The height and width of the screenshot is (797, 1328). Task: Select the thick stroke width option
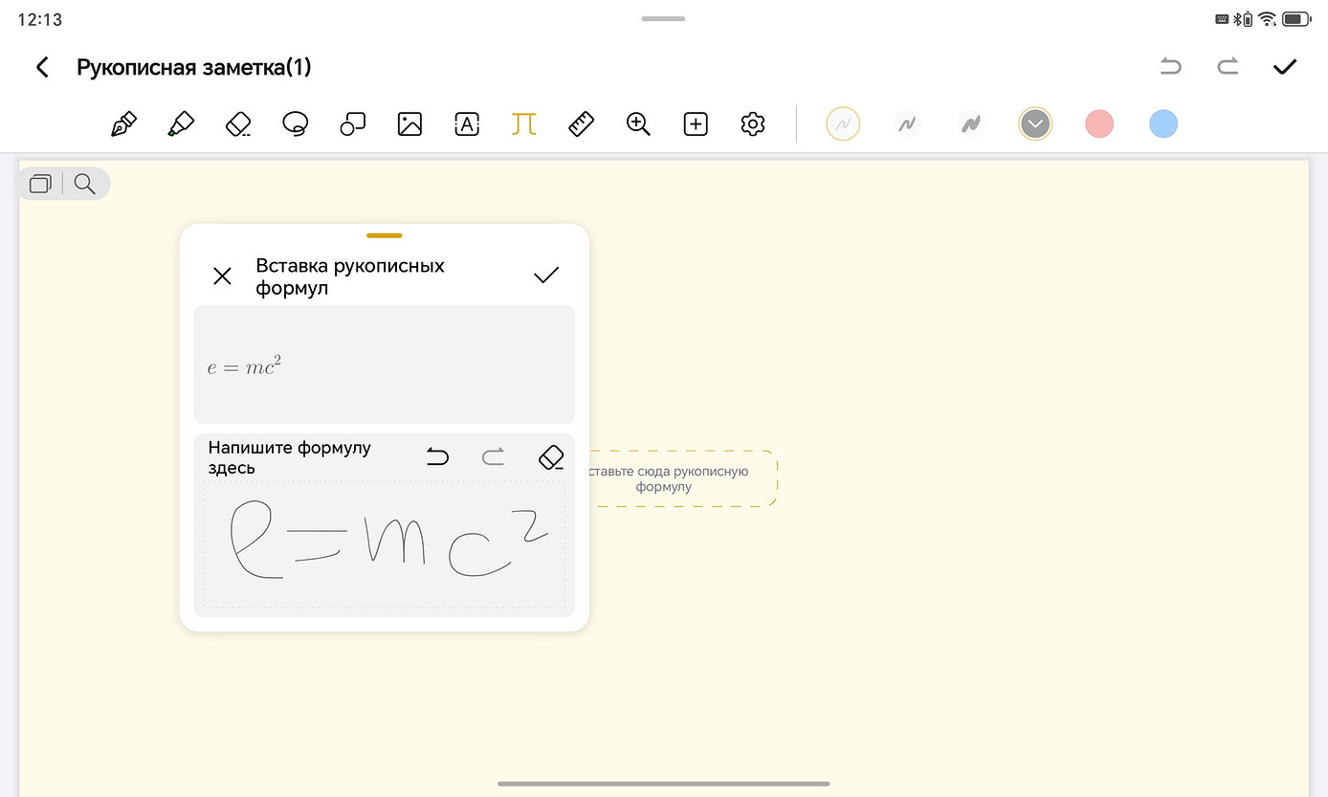click(x=970, y=124)
